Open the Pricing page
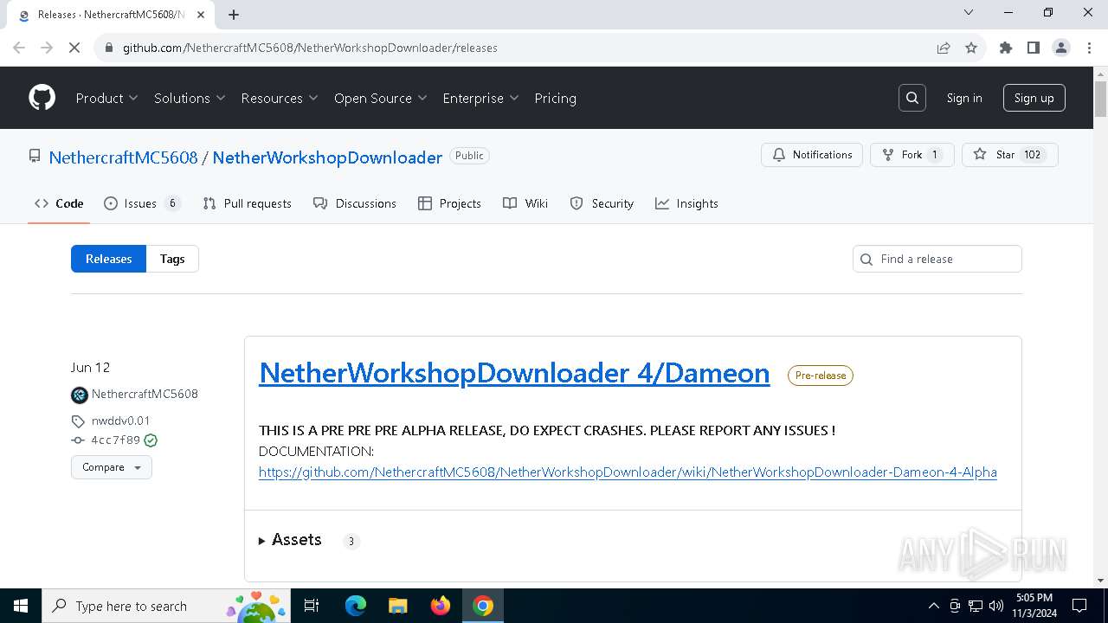 tap(555, 98)
